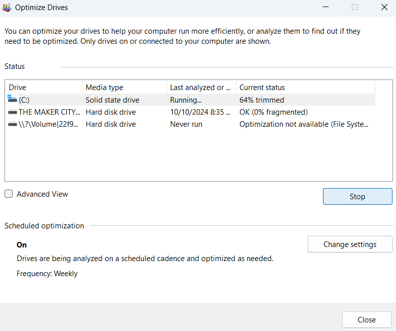
Task: Open Change settings for scheduled optimization
Action: 350,244
